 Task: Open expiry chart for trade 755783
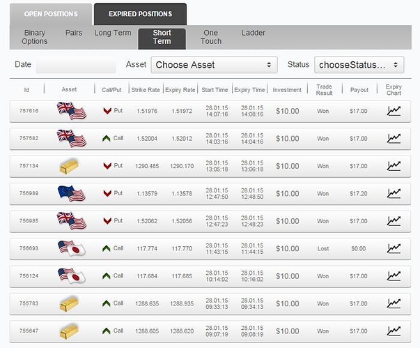coord(394,303)
